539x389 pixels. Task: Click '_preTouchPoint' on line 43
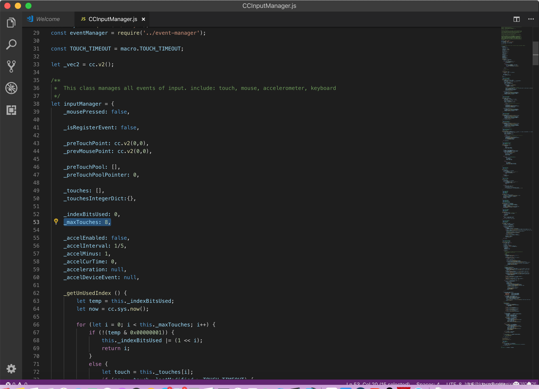click(x=86, y=143)
